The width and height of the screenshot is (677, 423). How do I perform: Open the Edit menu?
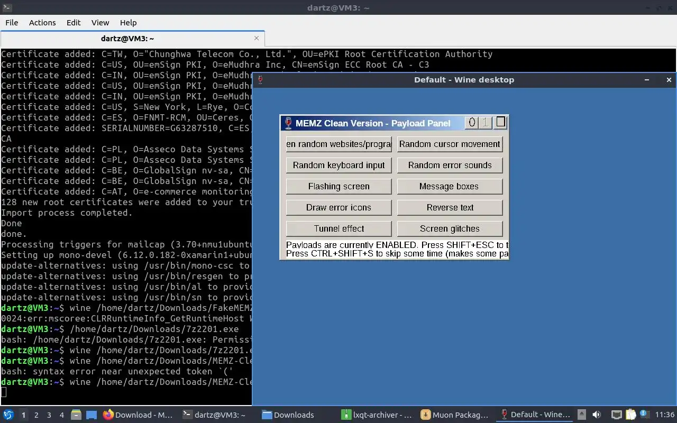click(74, 22)
